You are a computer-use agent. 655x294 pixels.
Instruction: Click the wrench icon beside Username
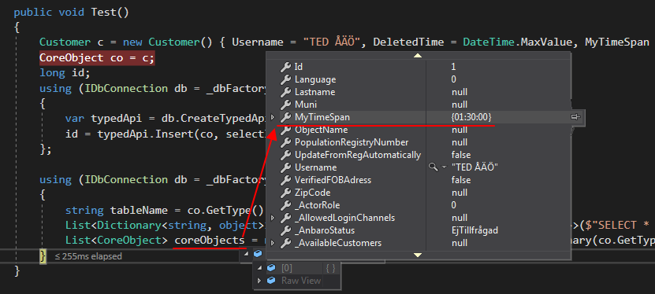click(286, 167)
